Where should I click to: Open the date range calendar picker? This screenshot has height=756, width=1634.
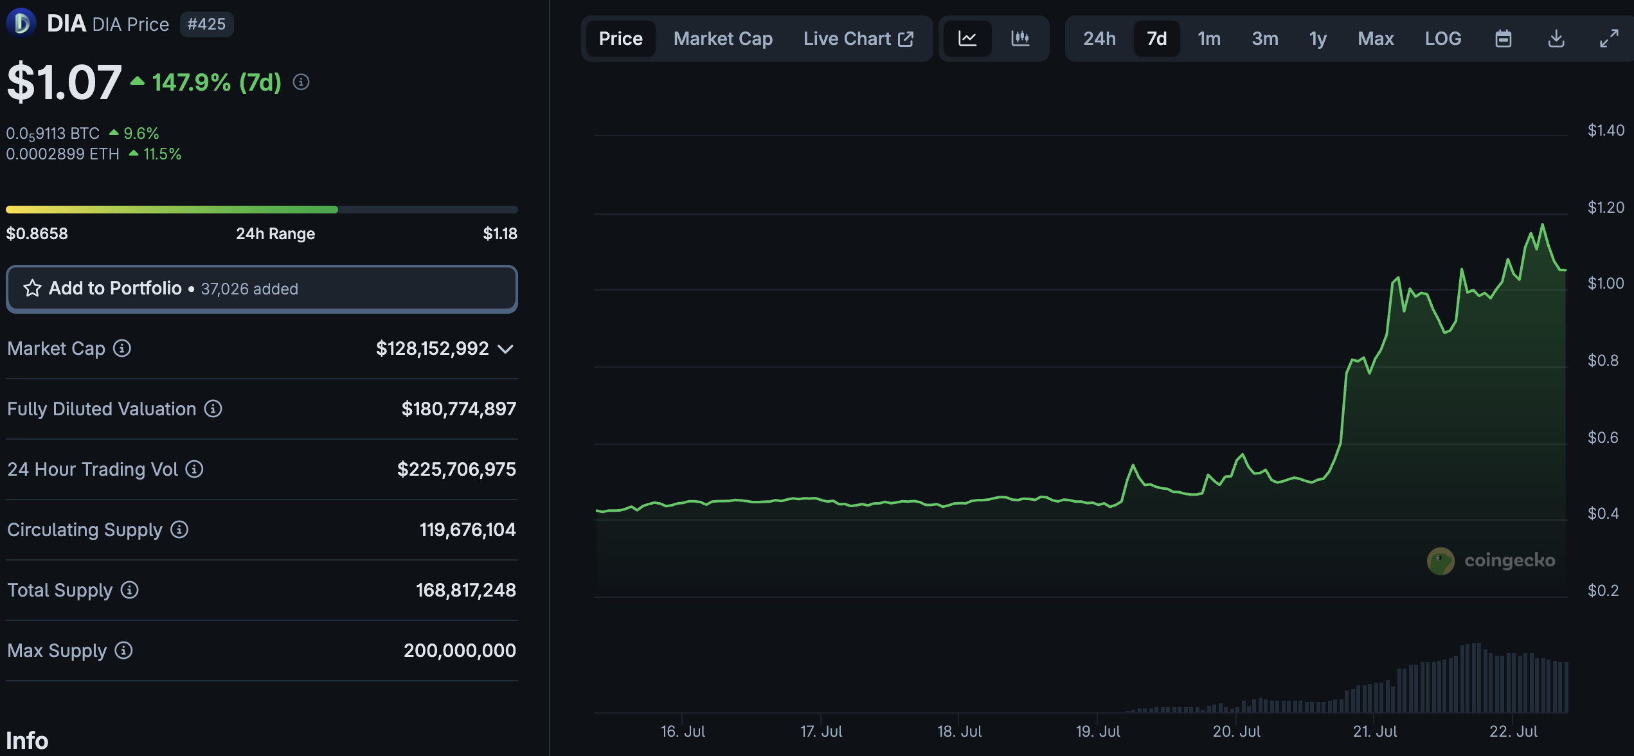pyautogui.click(x=1504, y=39)
